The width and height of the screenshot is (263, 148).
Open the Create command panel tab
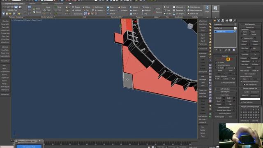215,21
